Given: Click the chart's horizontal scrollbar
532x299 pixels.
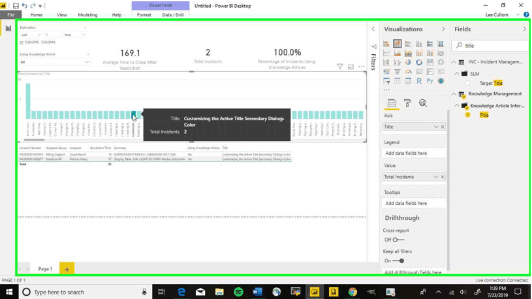Looking at the screenshot, I should point(34,140).
